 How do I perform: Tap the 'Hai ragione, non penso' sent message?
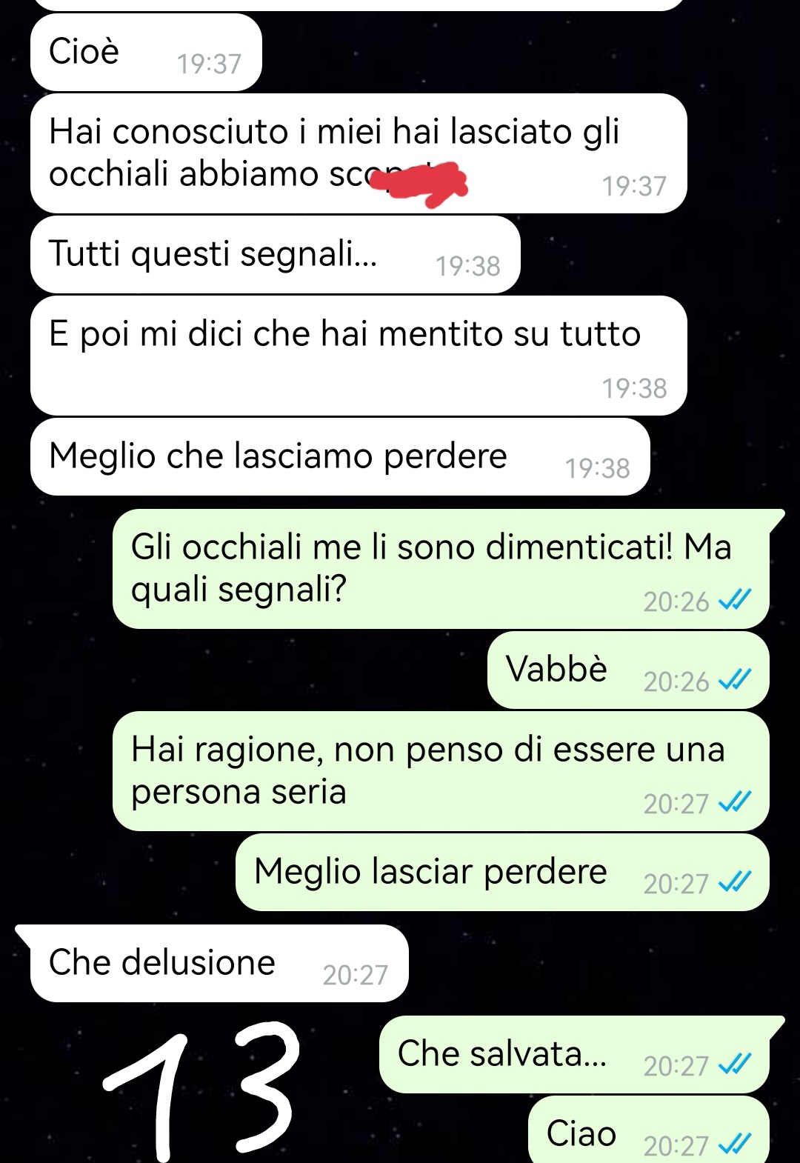[441, 771]
